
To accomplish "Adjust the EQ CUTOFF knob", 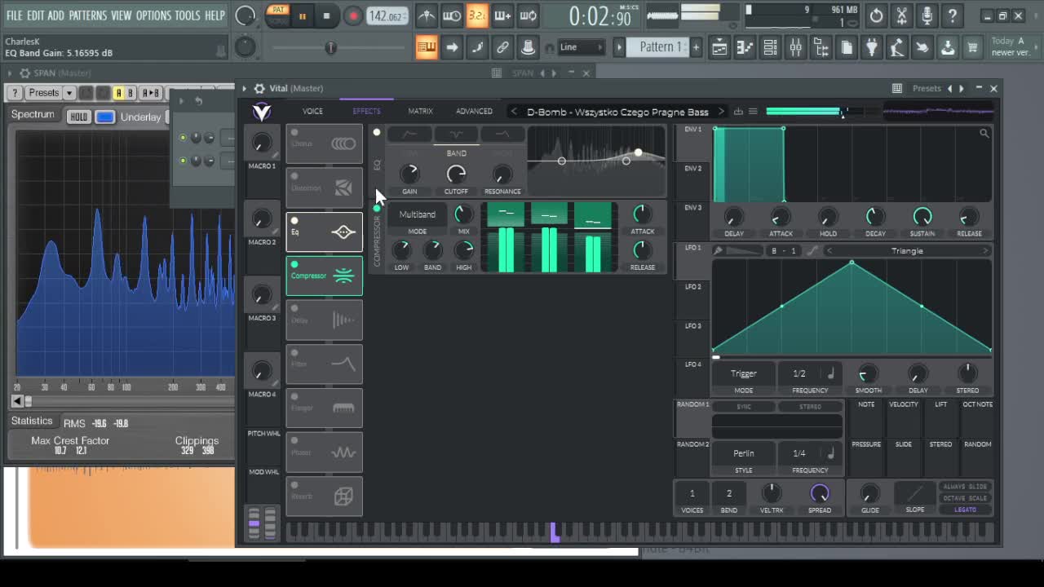I will [456, 174].
